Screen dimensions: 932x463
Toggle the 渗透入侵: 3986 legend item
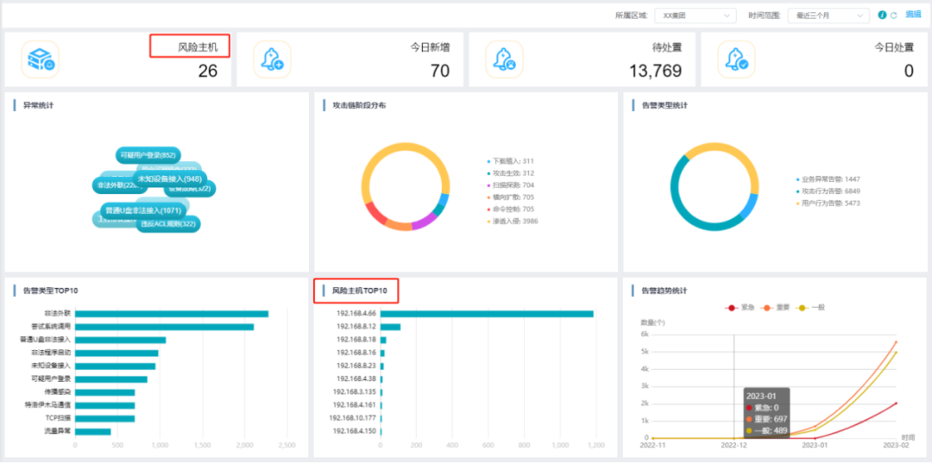pyautogui.click(x=513, y=222)
